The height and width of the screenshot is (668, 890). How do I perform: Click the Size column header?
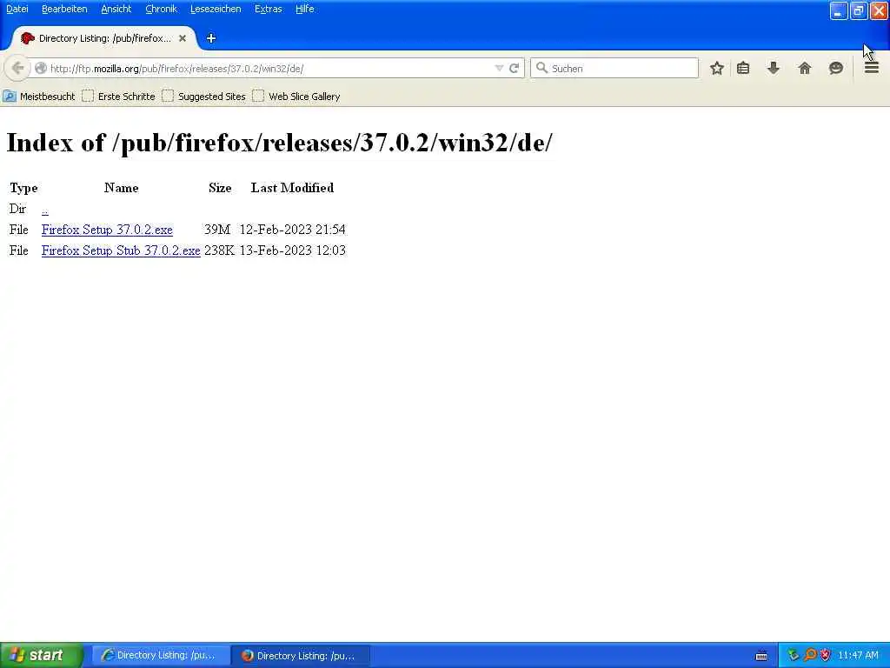click(220, 188)
